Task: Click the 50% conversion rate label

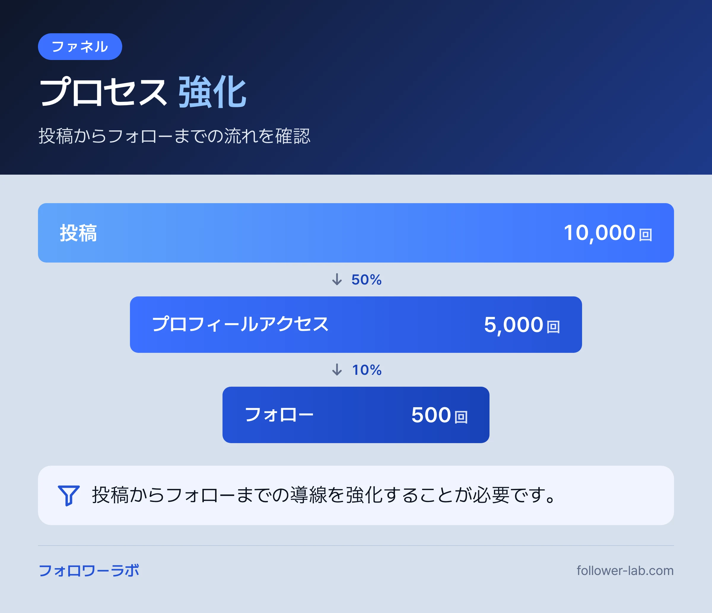Action: coord(366,280)
